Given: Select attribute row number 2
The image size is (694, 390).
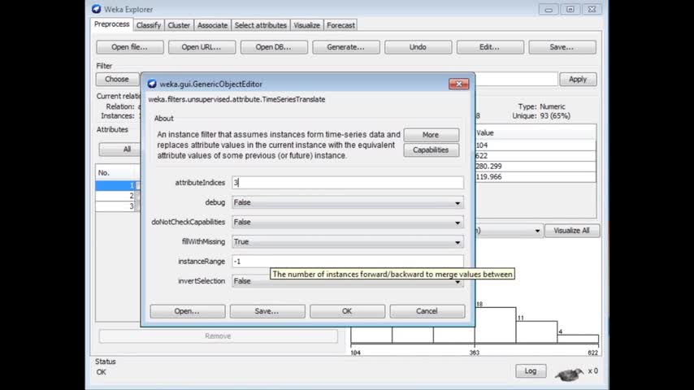Looking at the screenshot, I should 118,196.
